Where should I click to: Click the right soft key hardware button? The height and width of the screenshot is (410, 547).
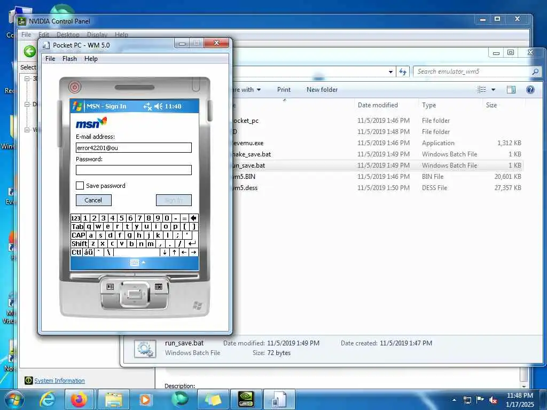tap(158, 287)
